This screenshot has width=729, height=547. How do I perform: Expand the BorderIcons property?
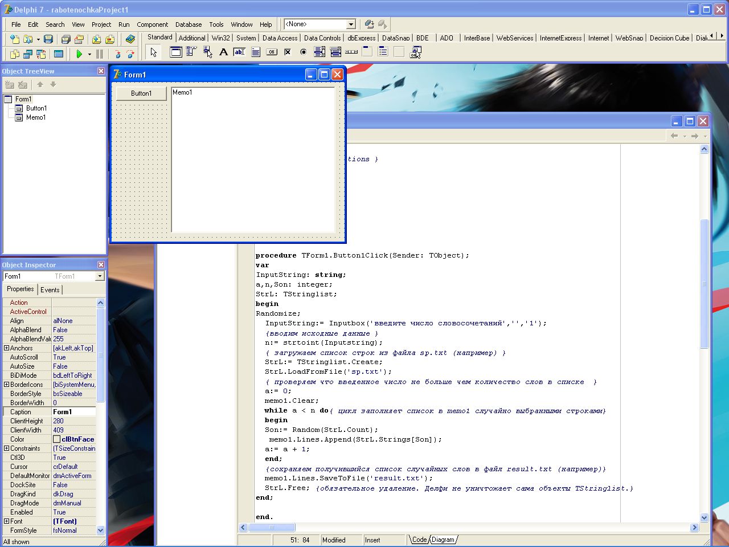[x=6, y=385]
